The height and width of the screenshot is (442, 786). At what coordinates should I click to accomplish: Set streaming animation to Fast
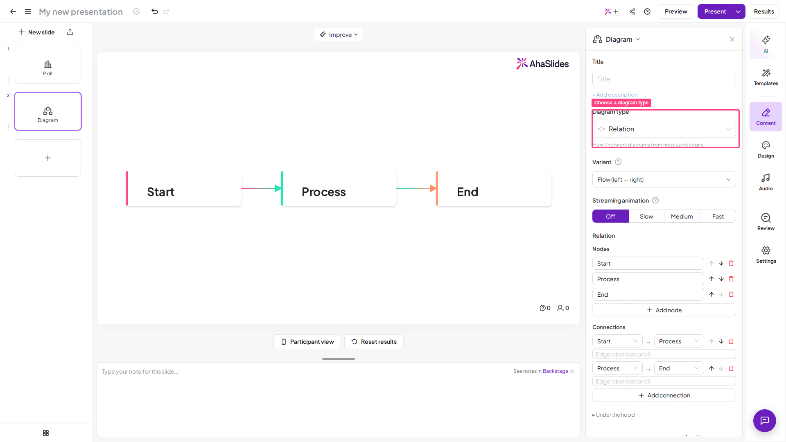[x=718, y=216]
